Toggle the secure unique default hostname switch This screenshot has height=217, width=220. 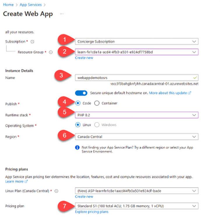81,93
